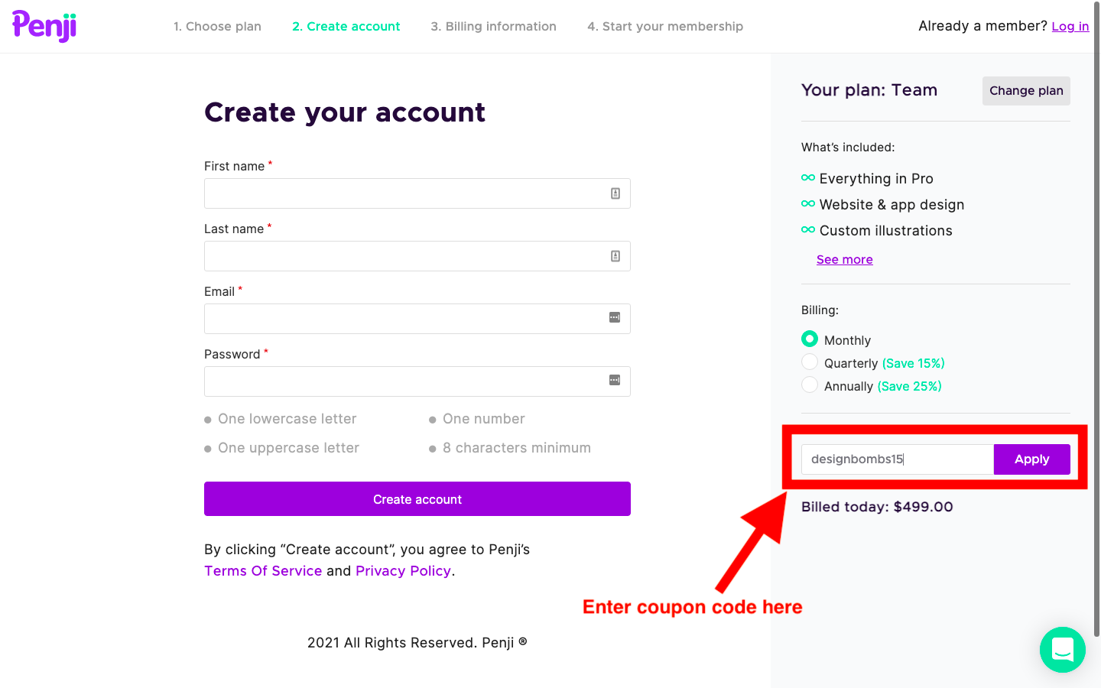Open Terms Of Service link
This screenshot has width=1101, height=688.
coord(263,571)
